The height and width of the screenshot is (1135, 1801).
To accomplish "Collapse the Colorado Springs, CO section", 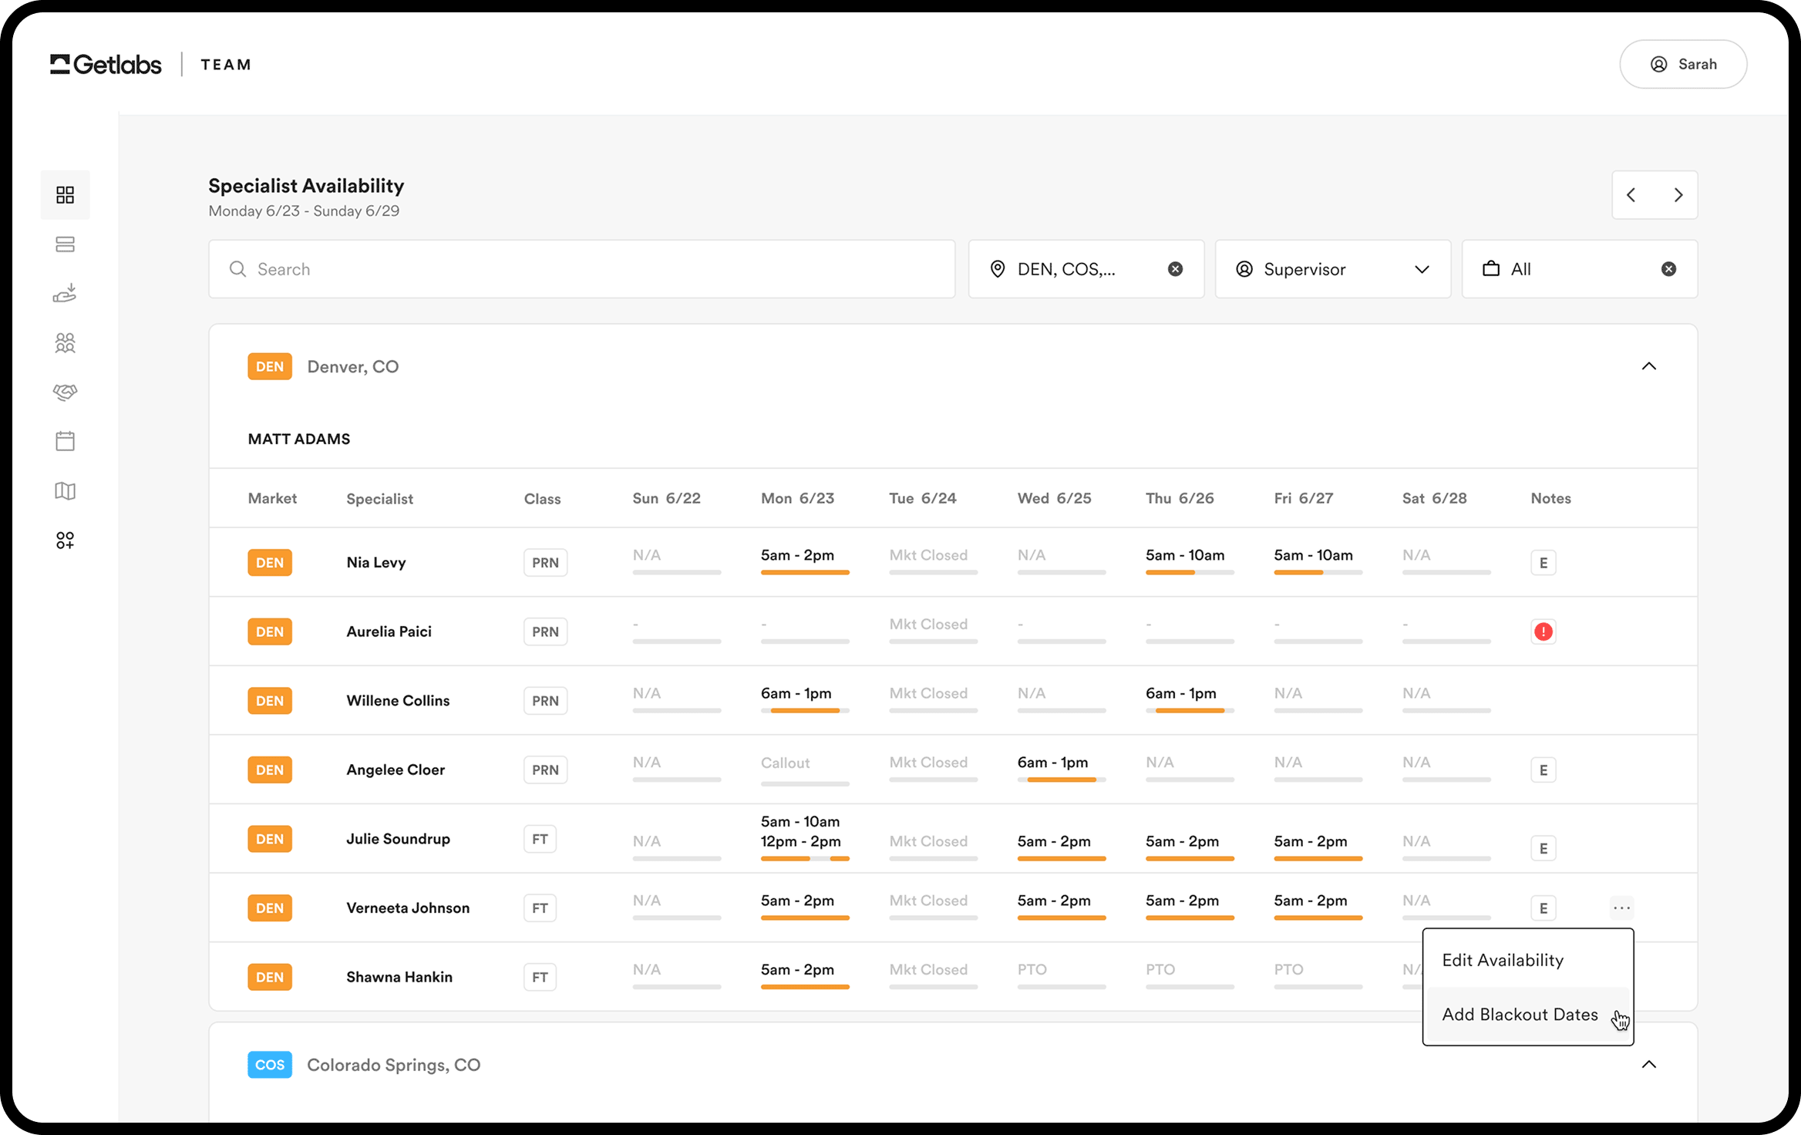I will click(1649, 1065).
